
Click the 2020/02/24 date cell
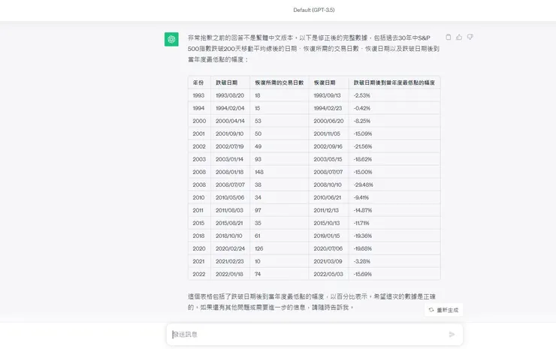[x=231, y=248]
